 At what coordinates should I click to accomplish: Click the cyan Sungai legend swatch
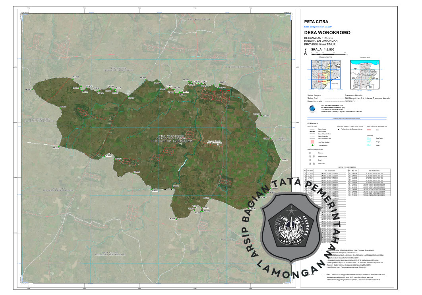pyautogui.click(x=368, y=142)
